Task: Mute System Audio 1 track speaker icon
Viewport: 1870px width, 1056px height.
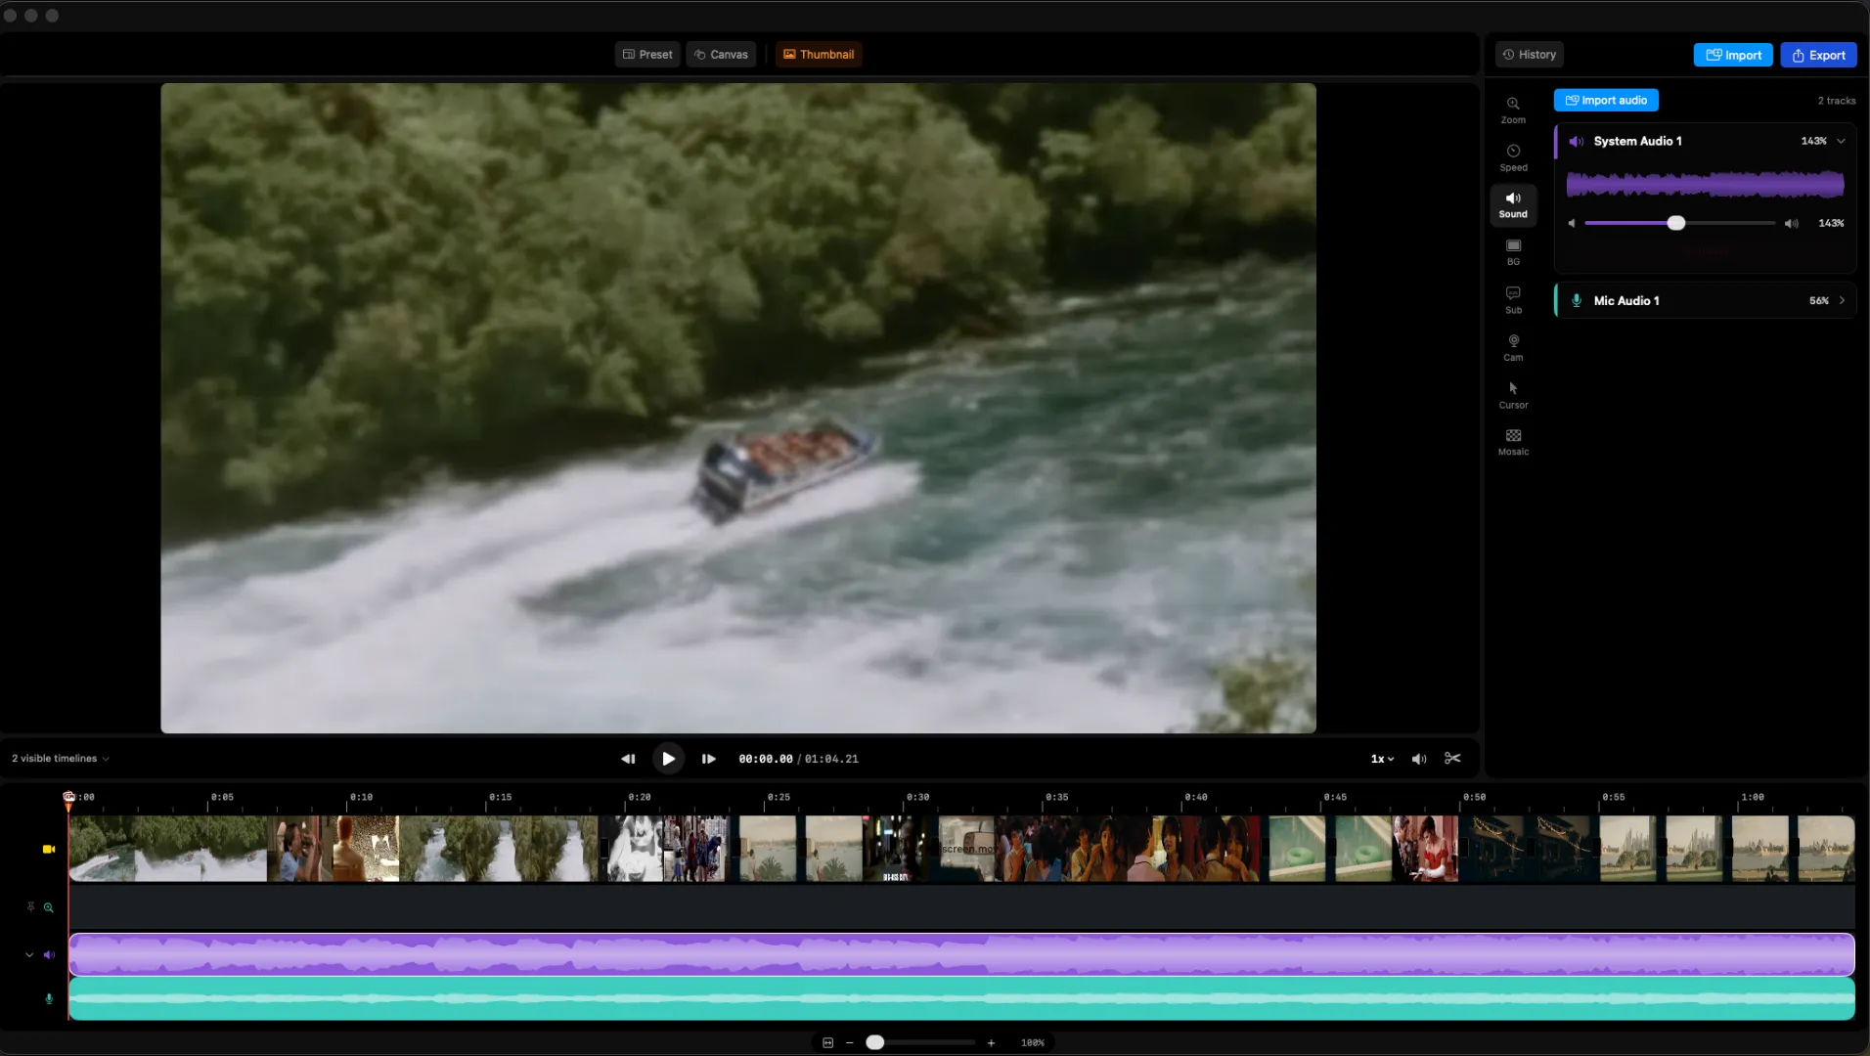Action: 1576,142
